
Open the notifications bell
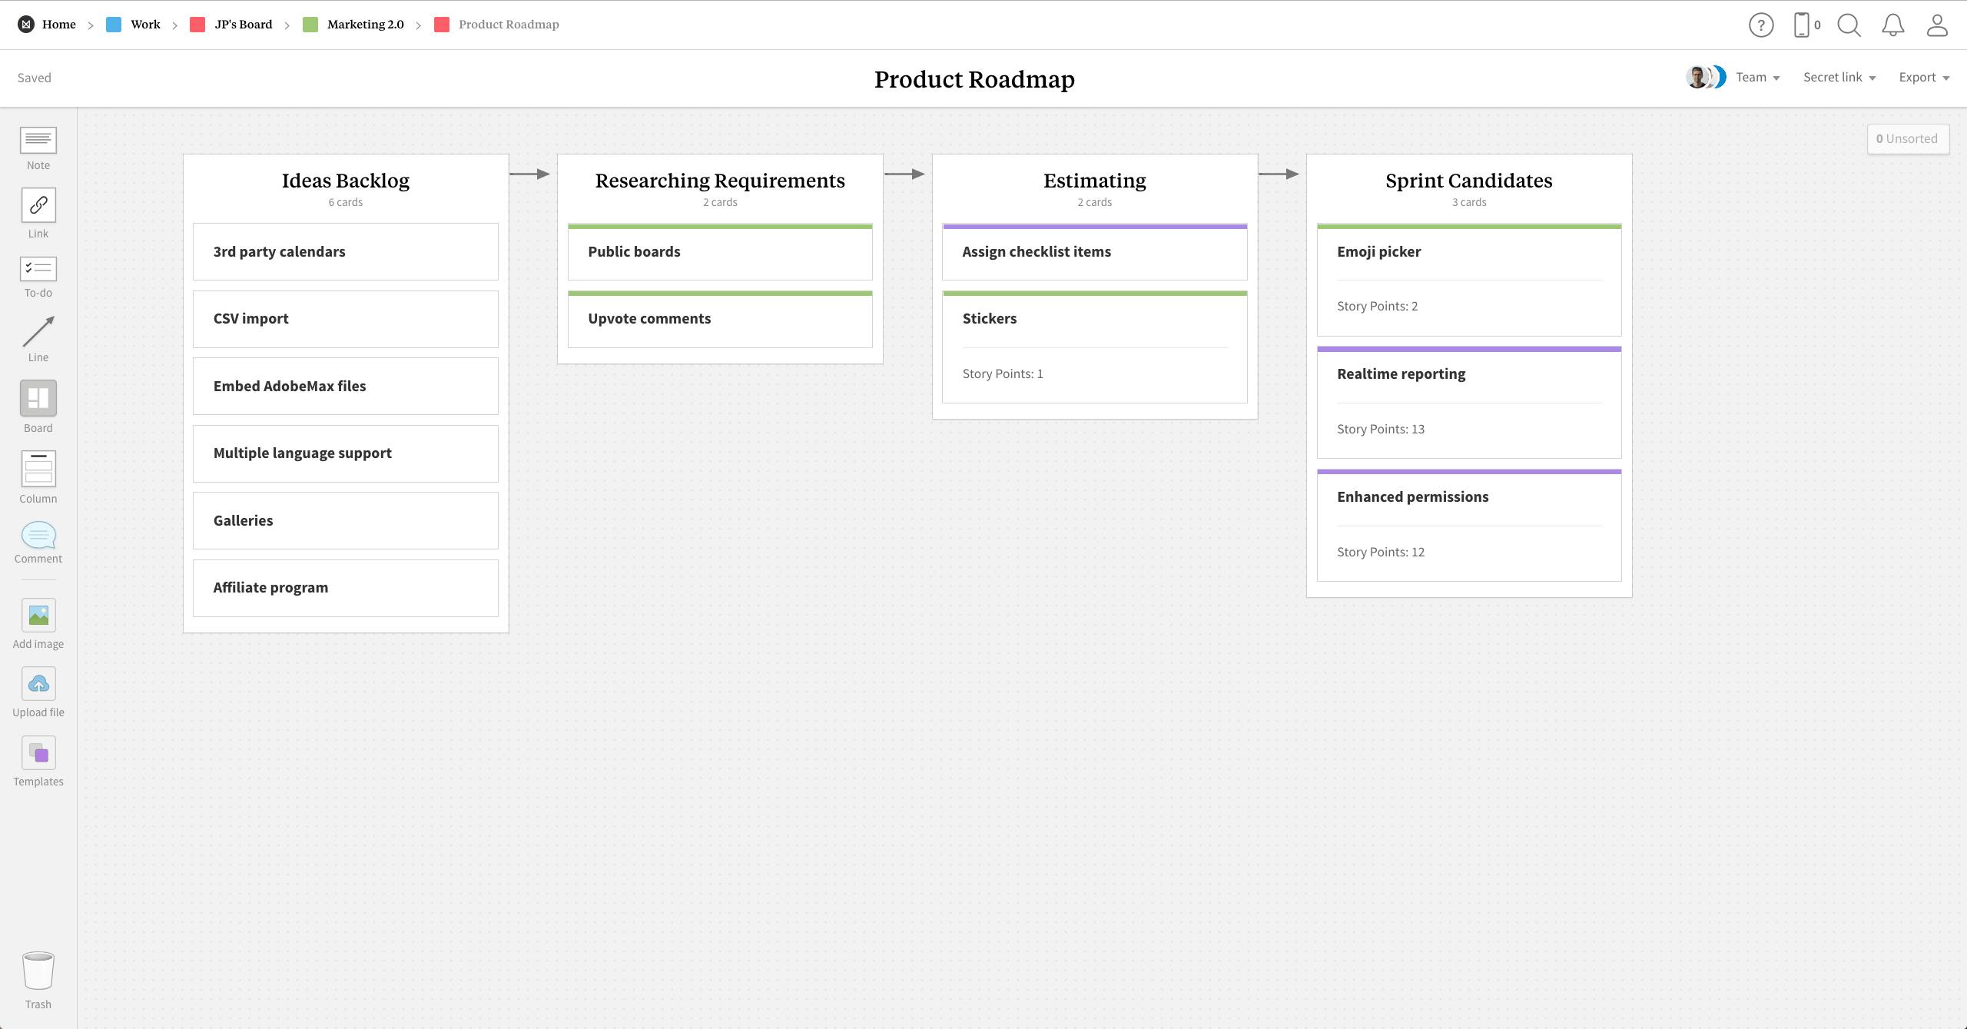(x=1892, y=25)
